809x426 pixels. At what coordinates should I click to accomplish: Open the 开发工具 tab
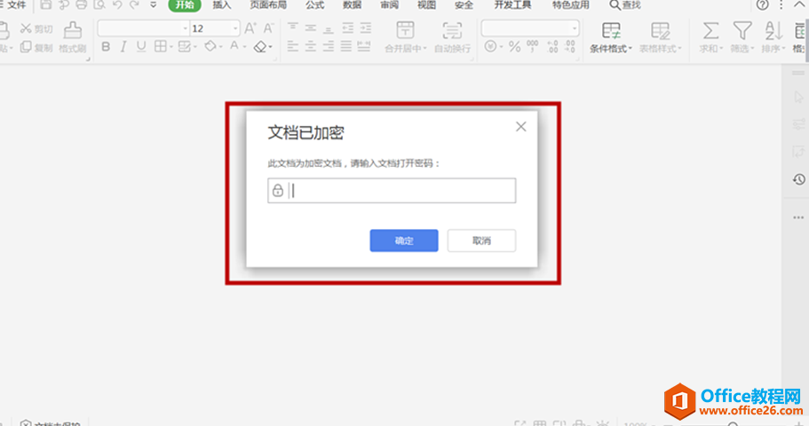(x=512, y=5)
